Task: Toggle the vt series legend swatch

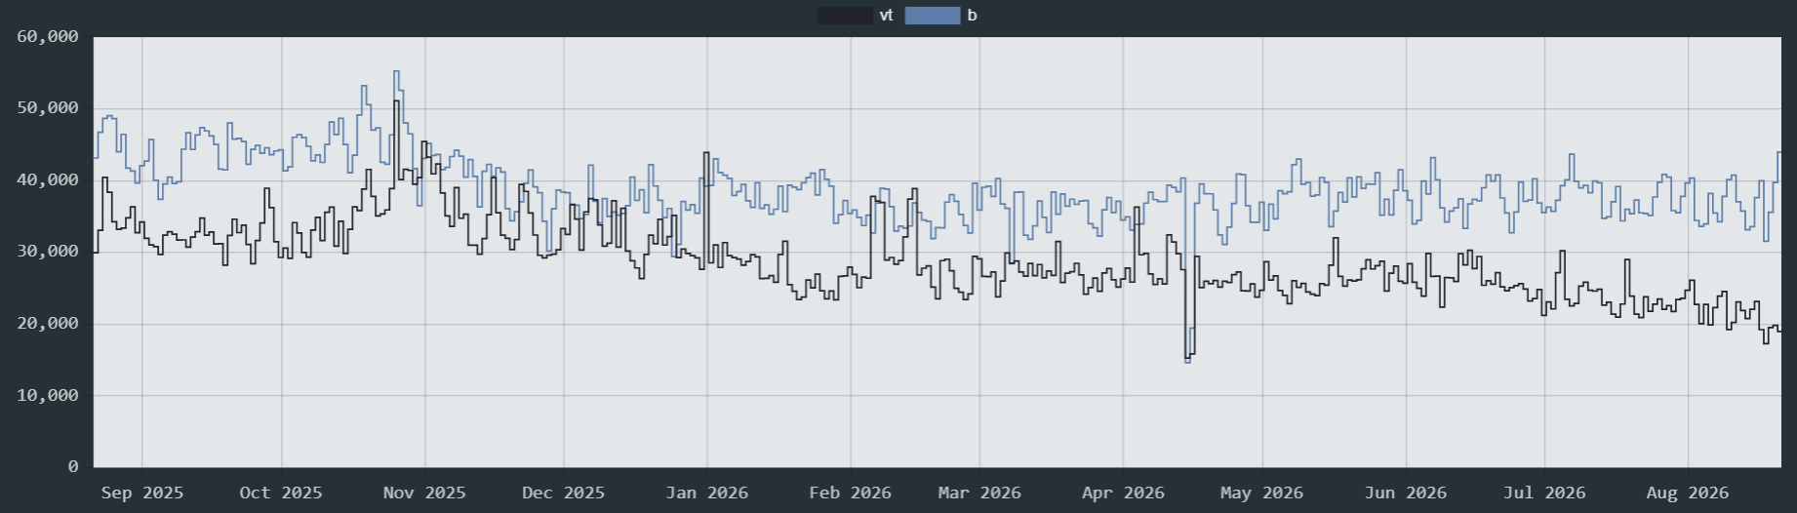Action: (845, 16)
